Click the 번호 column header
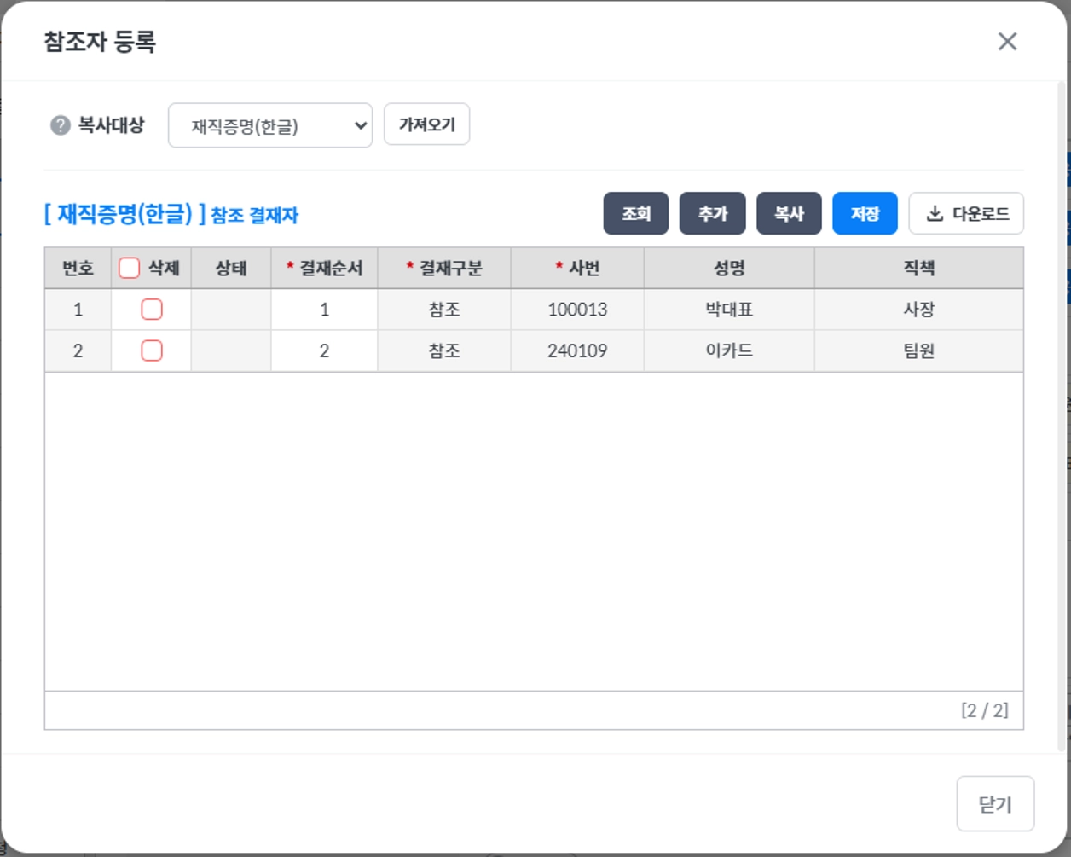The width and height of the screenshot is (1071, 857). point(78,268)
